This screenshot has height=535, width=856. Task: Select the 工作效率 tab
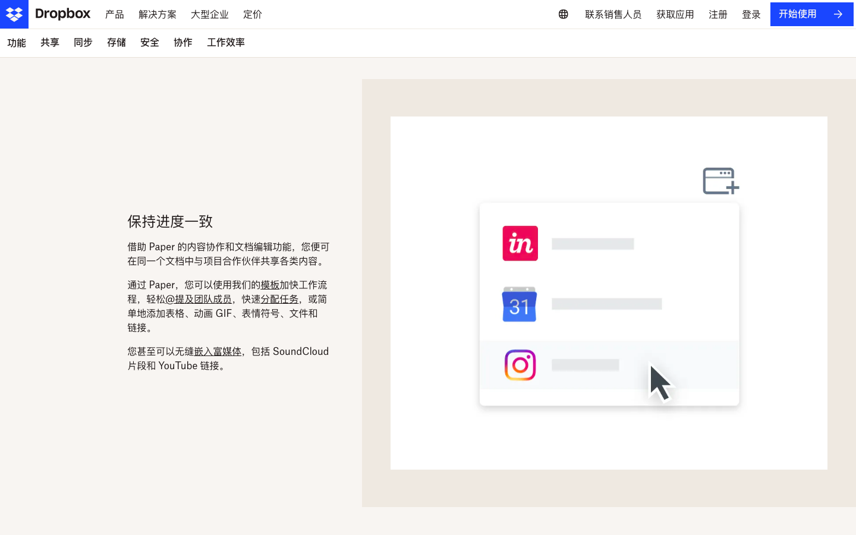pos(225,42)
